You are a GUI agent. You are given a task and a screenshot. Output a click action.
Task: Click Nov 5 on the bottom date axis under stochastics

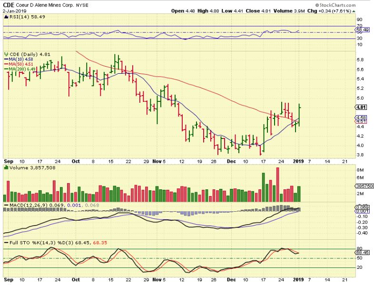pyautogui.click(x=159, y=279)
